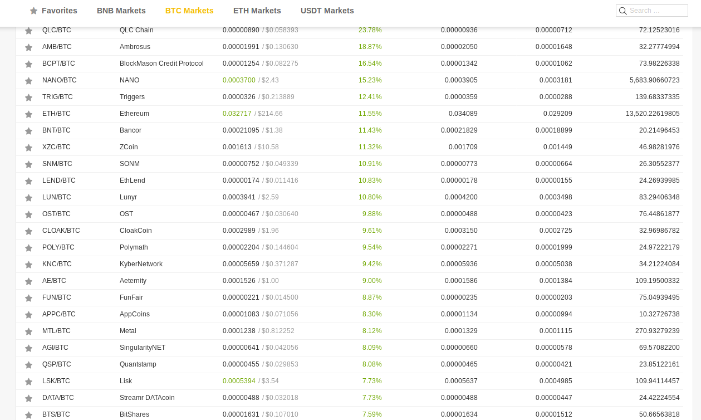Click volume value 5,683.90660723
The width and height of the screenshot is (701, 420).
coord(655,80)
